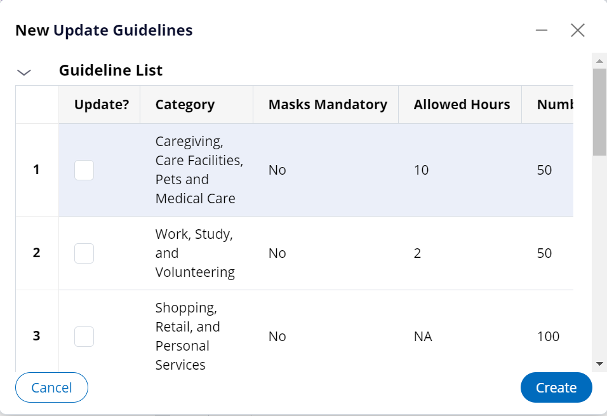Click Caregiving, Care Facilities category cell

click(x=199, y=170)
